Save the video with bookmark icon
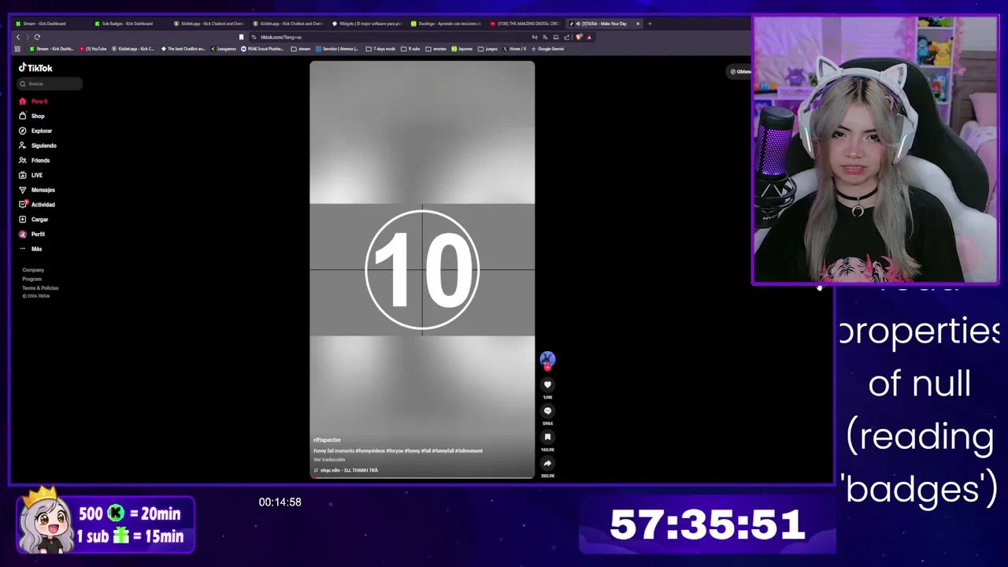Image resolution: width=1008 pixels, height=567 pixels. 547,437
